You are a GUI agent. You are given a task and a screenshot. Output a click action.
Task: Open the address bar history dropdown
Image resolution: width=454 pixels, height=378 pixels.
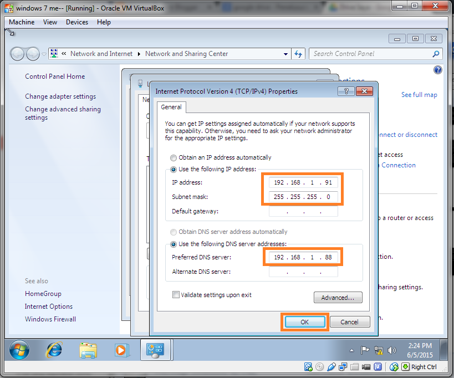pyautogui.click(x=286, y=54)
